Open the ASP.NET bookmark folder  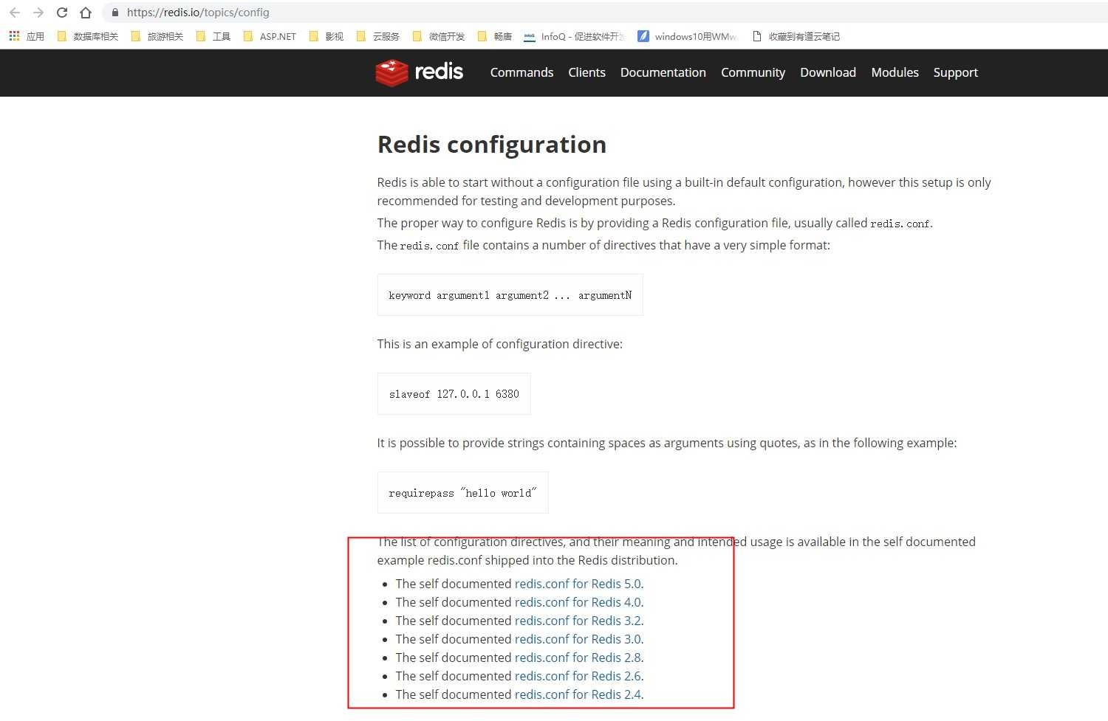(270, 36)
